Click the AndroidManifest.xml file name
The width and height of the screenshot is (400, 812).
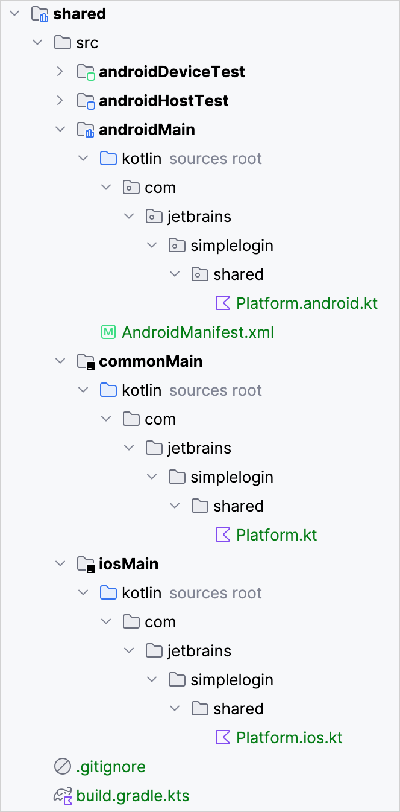[198, 332]
